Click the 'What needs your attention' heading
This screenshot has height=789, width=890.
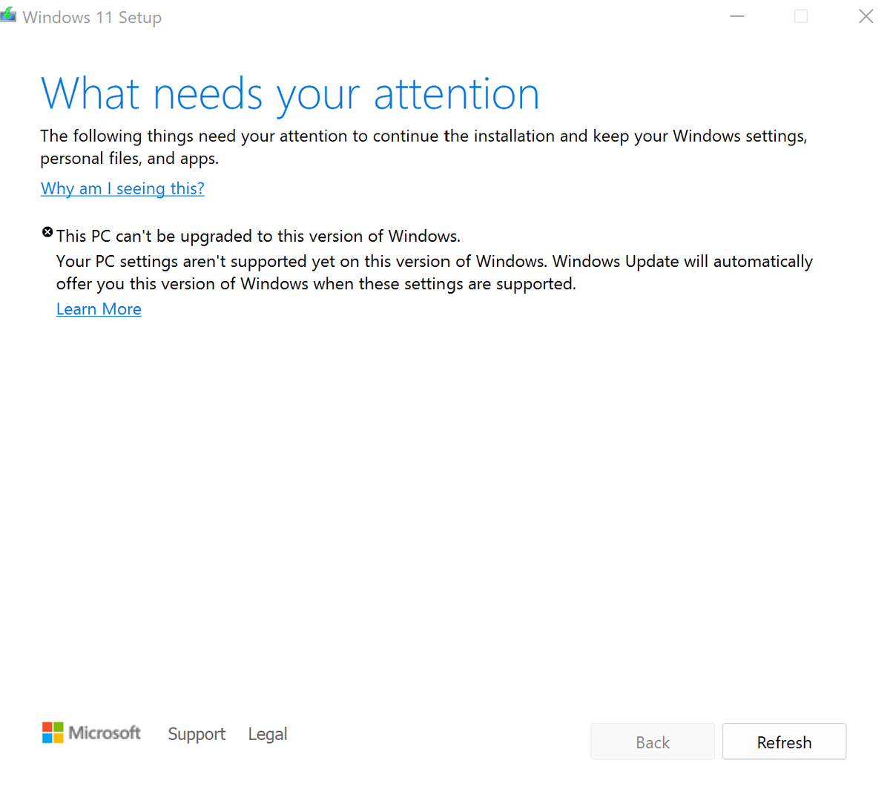[x=290, y=95]
